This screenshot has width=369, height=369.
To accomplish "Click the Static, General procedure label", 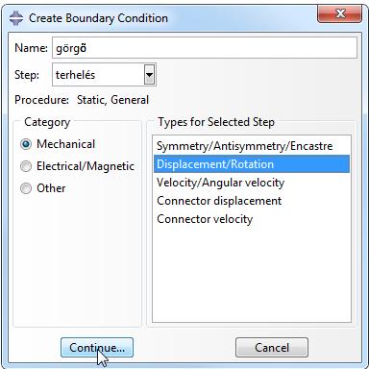I will [112, 100].
